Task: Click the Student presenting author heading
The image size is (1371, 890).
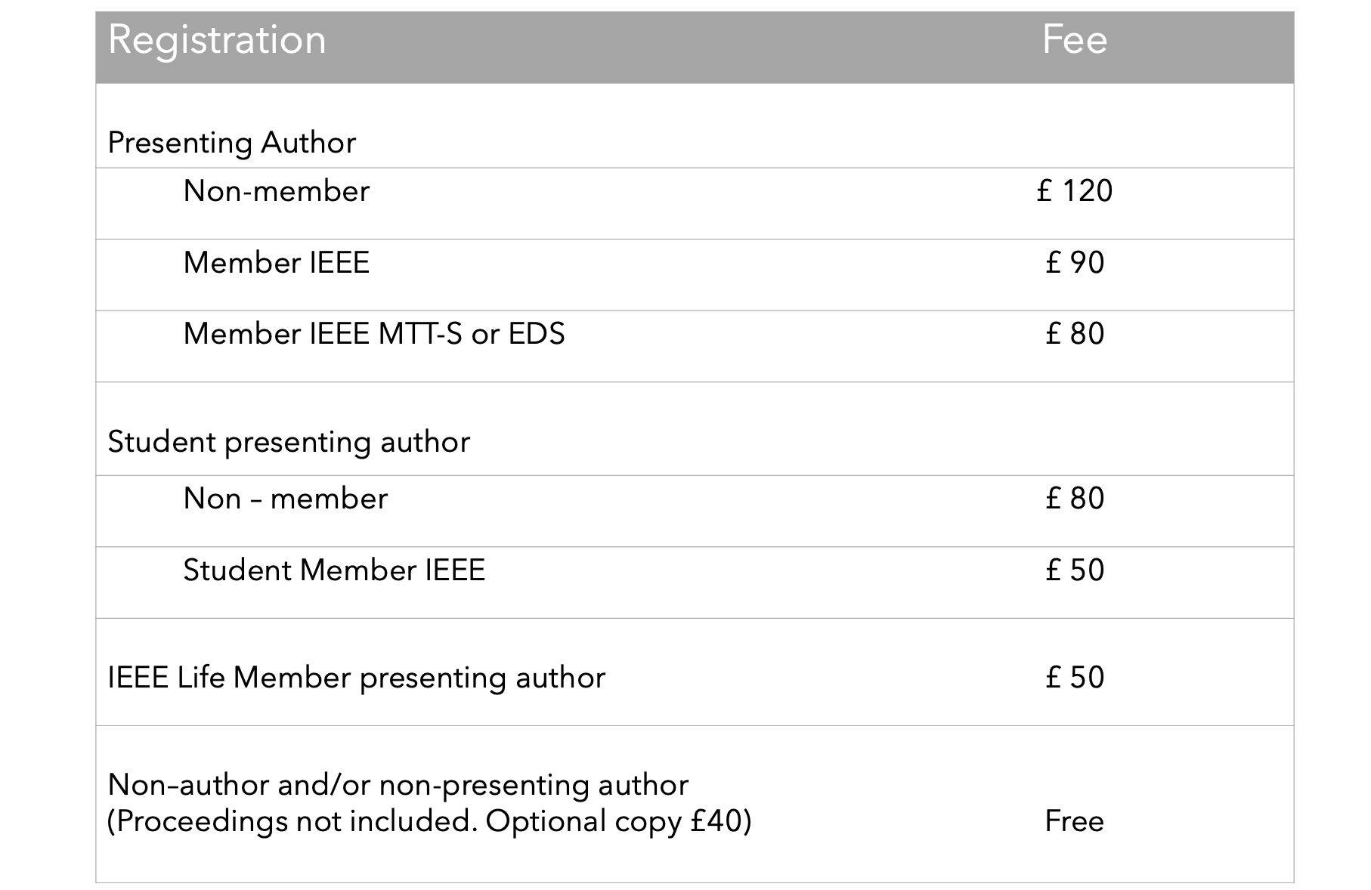Action: pos(288,442)
